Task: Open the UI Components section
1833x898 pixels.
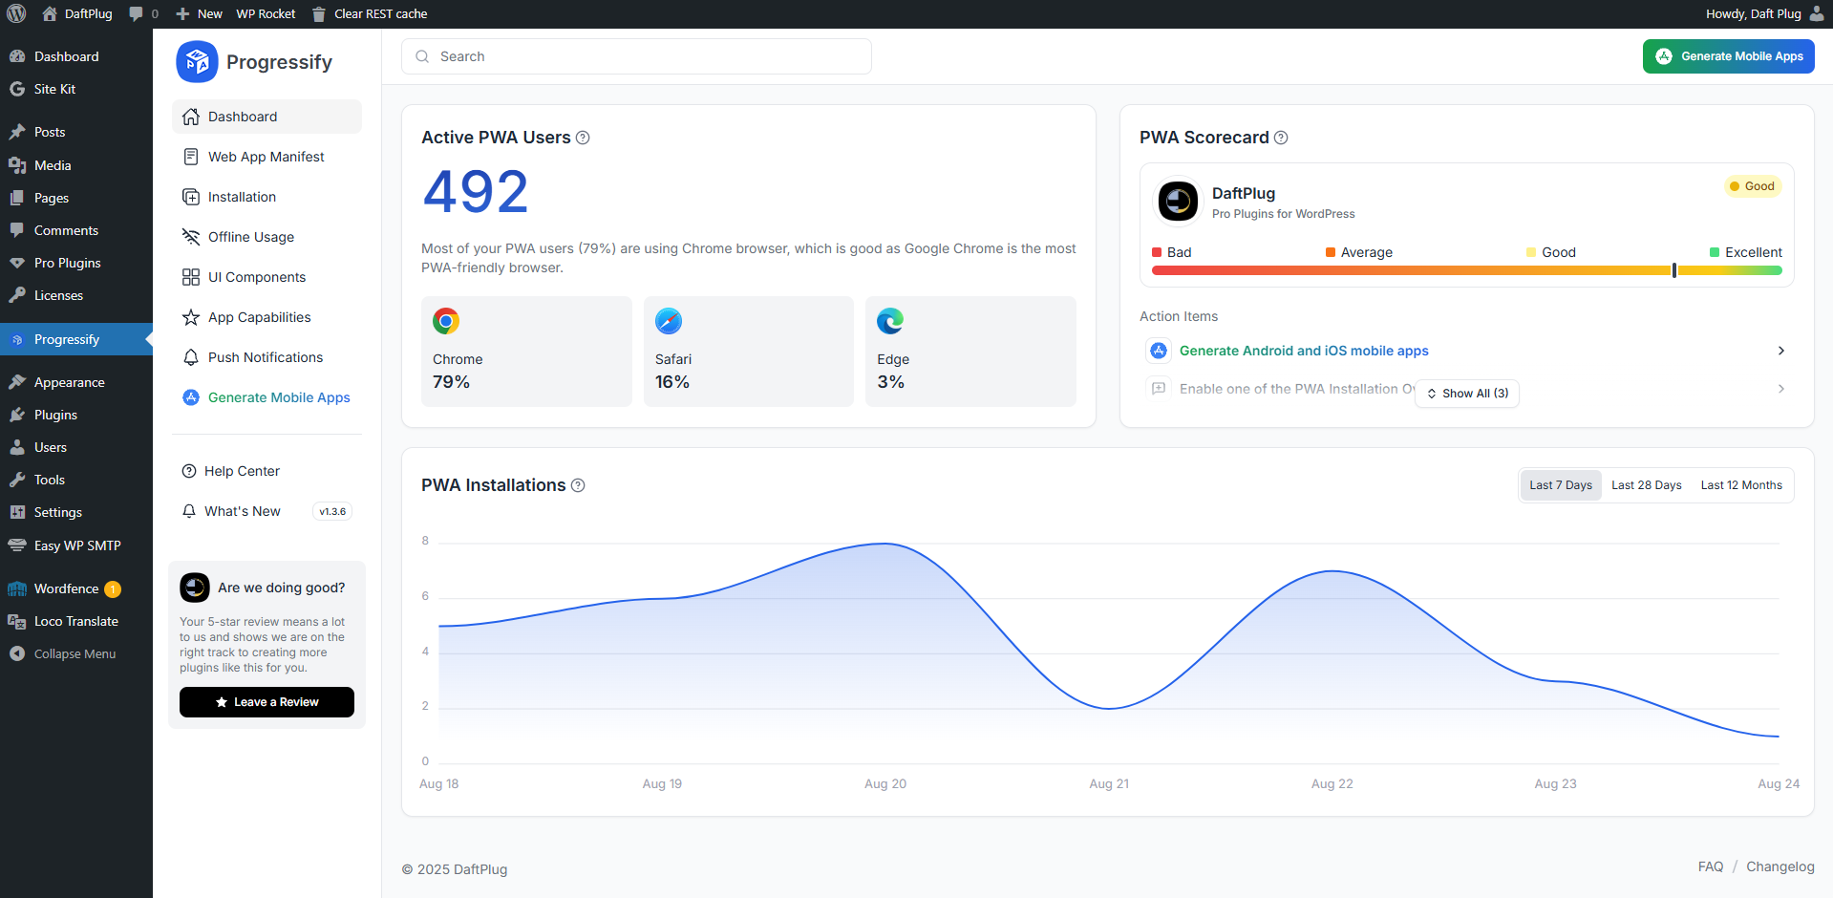Action: (x=256, y=277)
